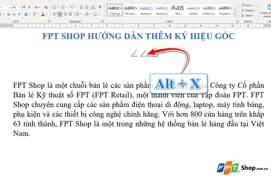The height and width of the screenshot is (178, 271).
Task: Apply yellow text highlight color
Action: 35,14
